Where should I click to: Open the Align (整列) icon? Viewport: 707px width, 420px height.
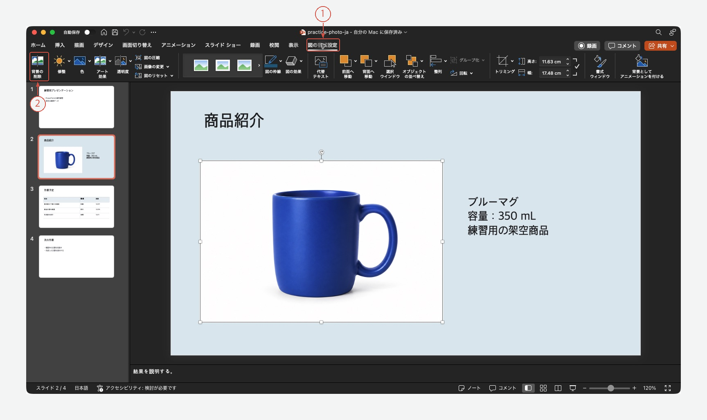point(435,61)
